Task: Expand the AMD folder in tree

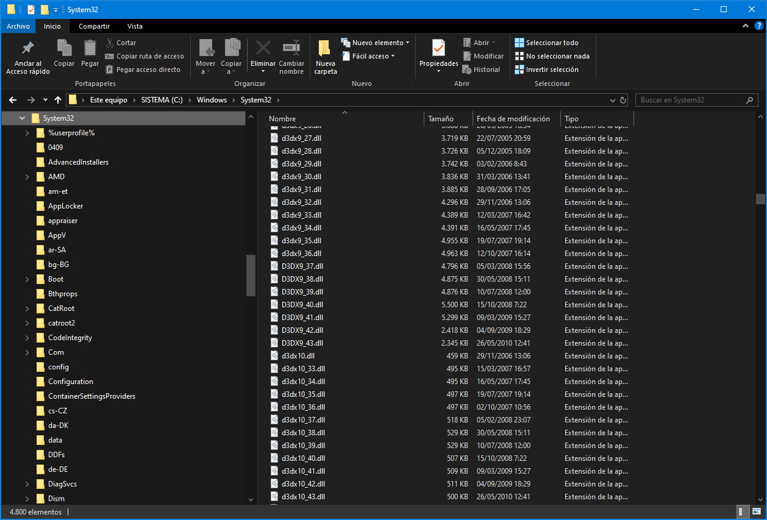Action: 27,177
